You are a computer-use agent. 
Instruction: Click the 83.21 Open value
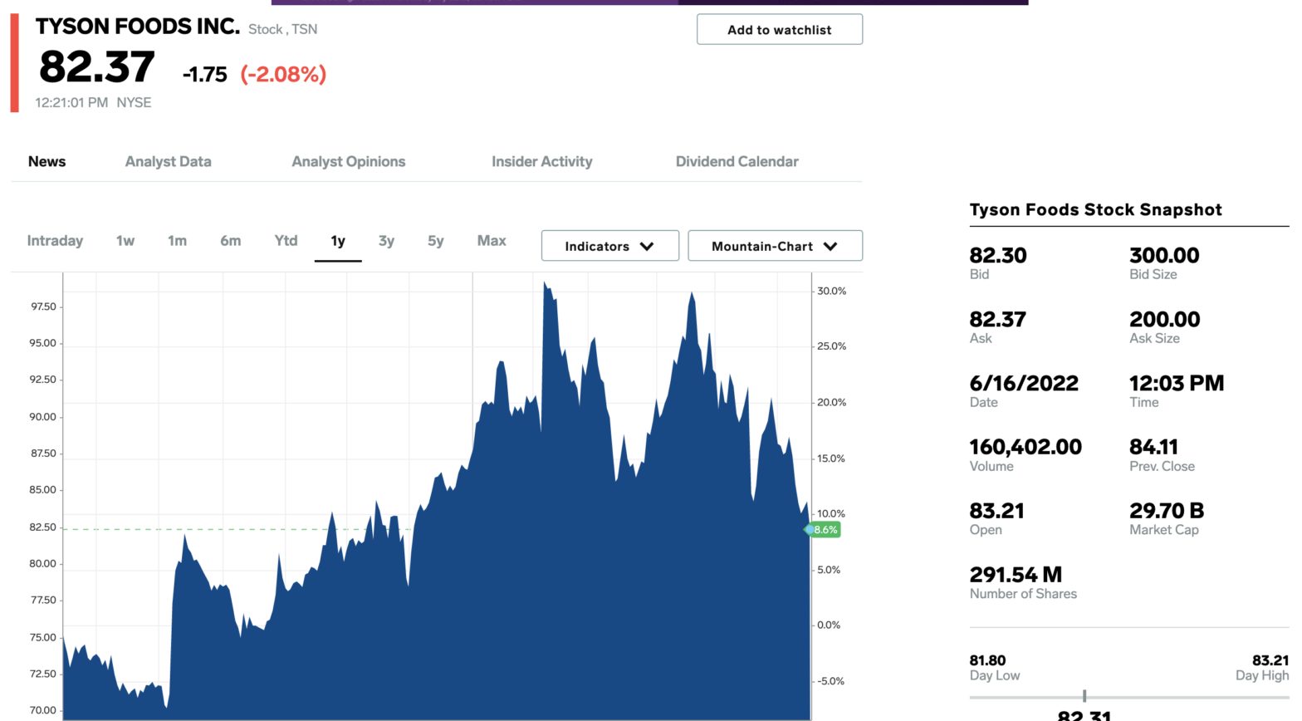996,512
